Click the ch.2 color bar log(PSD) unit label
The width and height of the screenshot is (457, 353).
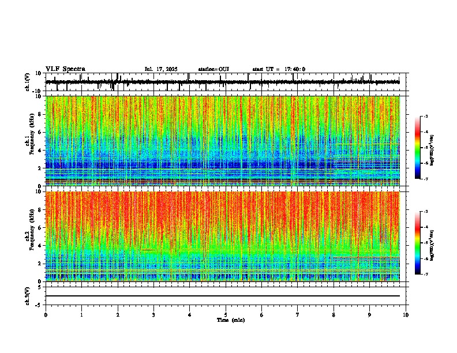coord(432,245)
